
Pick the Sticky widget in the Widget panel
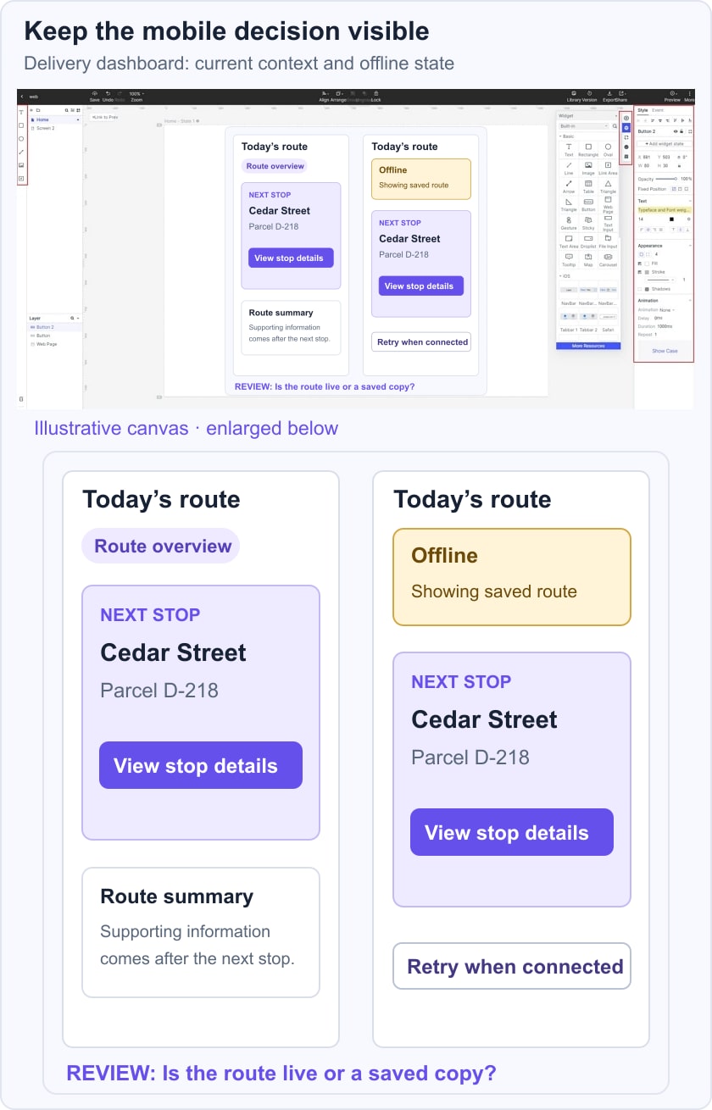coord(588,223)
